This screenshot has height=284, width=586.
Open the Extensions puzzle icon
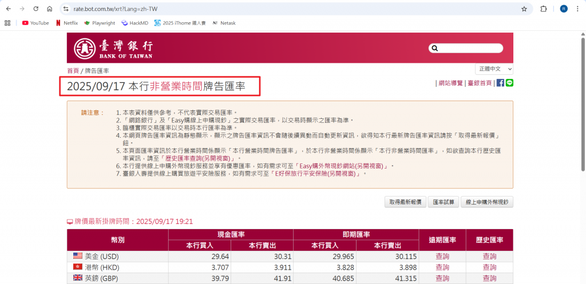coord(544,9)
